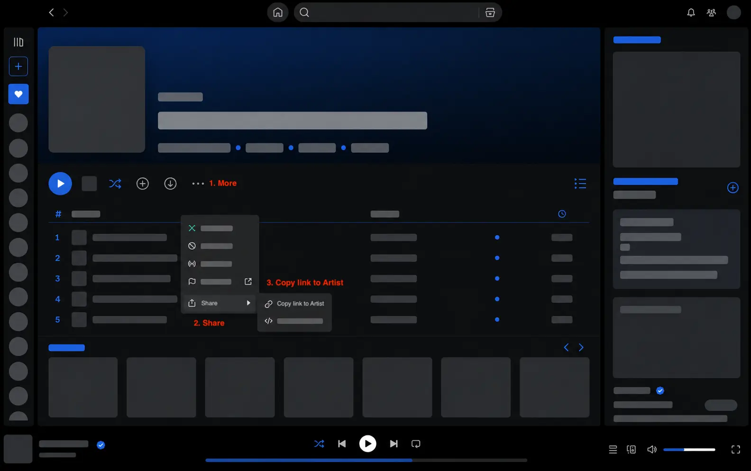Go back with the left navigation arrow
The height and width of the screenshot is (471, 751).
coord(51,12)
